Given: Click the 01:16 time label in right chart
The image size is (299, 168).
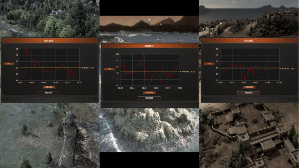Looking at the screenshot, I should pyautogui.click(x=268, y=83).
